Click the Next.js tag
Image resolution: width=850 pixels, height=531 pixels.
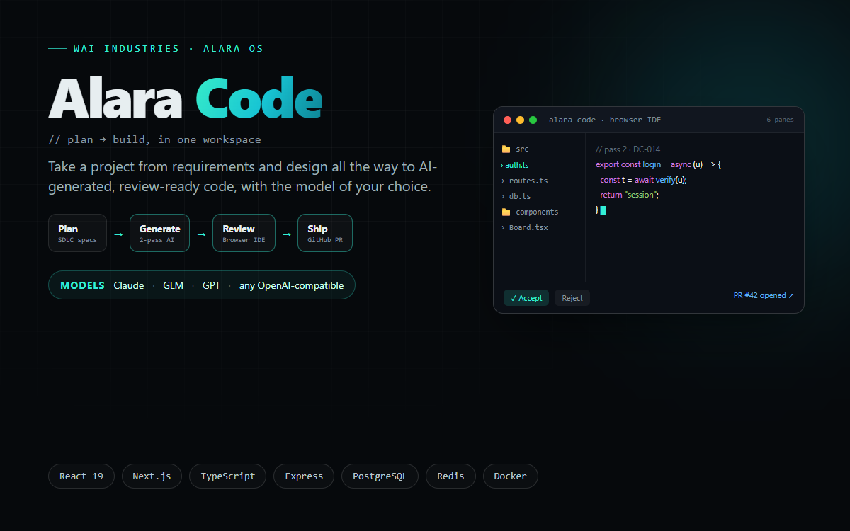(152, 476)
